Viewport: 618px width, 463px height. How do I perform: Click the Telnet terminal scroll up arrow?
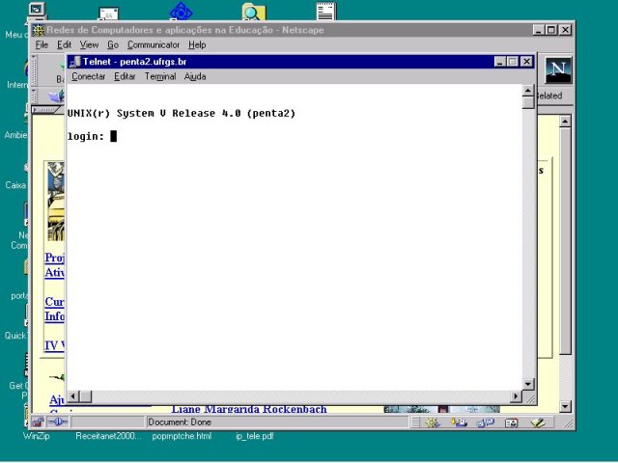point(528,91)
